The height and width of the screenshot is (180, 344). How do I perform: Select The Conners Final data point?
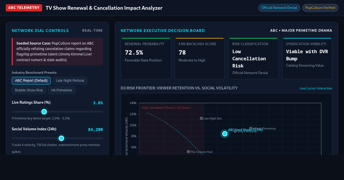(188, 152)
